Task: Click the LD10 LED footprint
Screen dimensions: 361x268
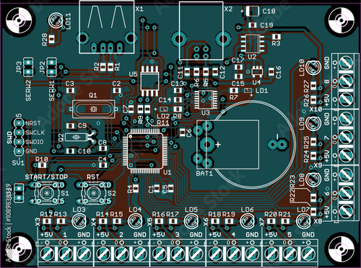Action: pos(313,66)
